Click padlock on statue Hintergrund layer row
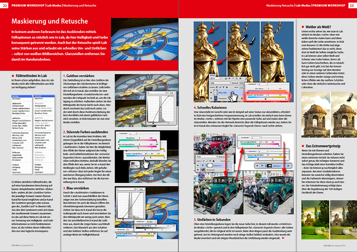The height and width of the screenshot is (252, 357). point(241,98)
